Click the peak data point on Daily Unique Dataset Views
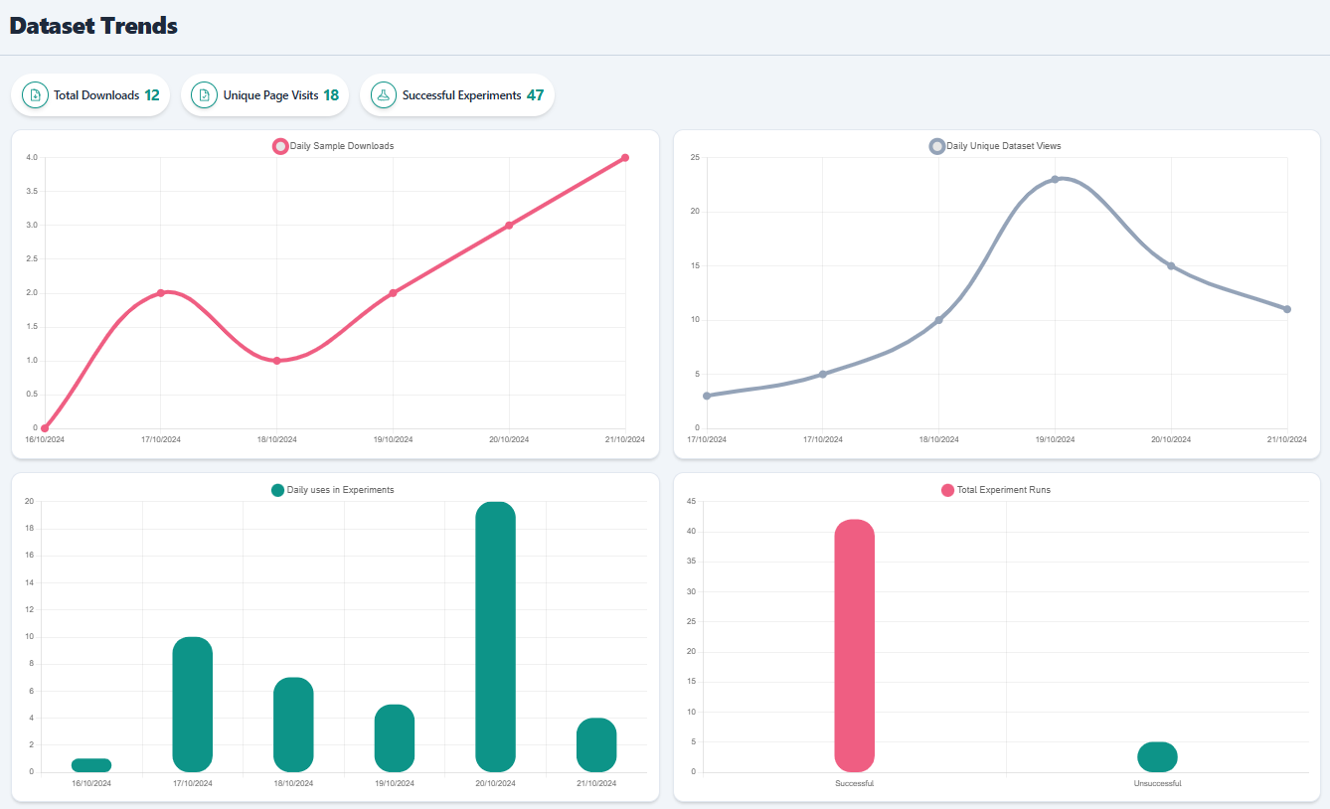 [1056, 179]
